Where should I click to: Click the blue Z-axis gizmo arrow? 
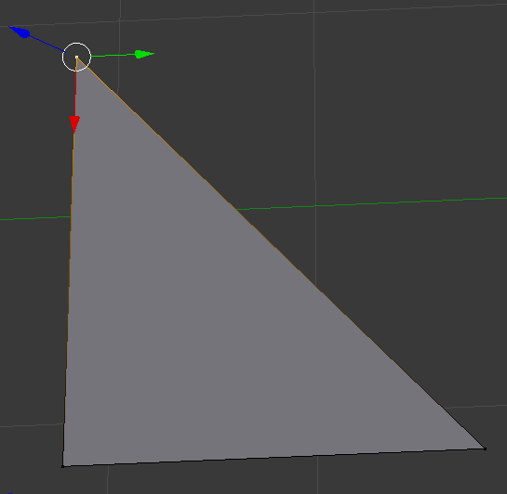pyautogui.click(x=20, y=32)
